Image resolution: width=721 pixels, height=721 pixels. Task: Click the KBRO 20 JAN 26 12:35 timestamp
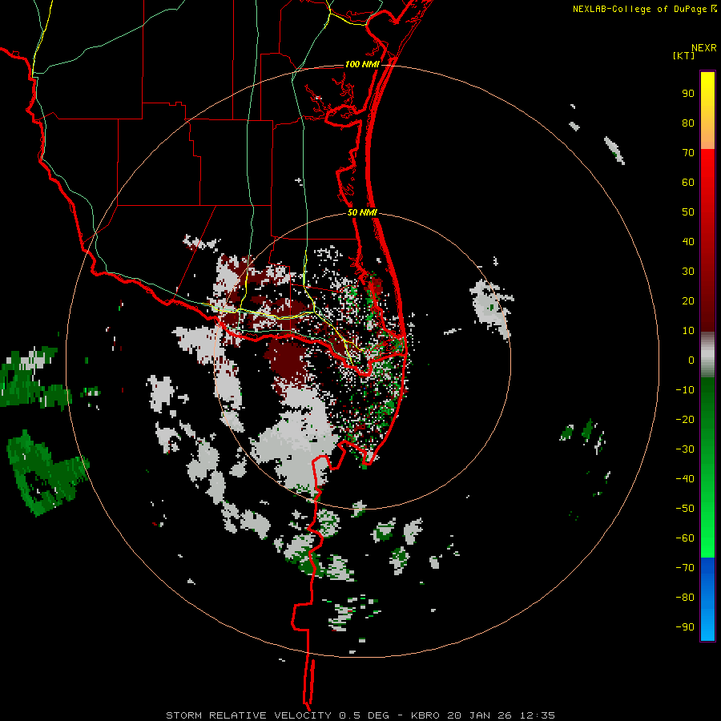coord(483,715)
